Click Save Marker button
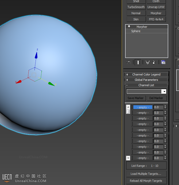 pyautogui.click(x=136, y=98)
